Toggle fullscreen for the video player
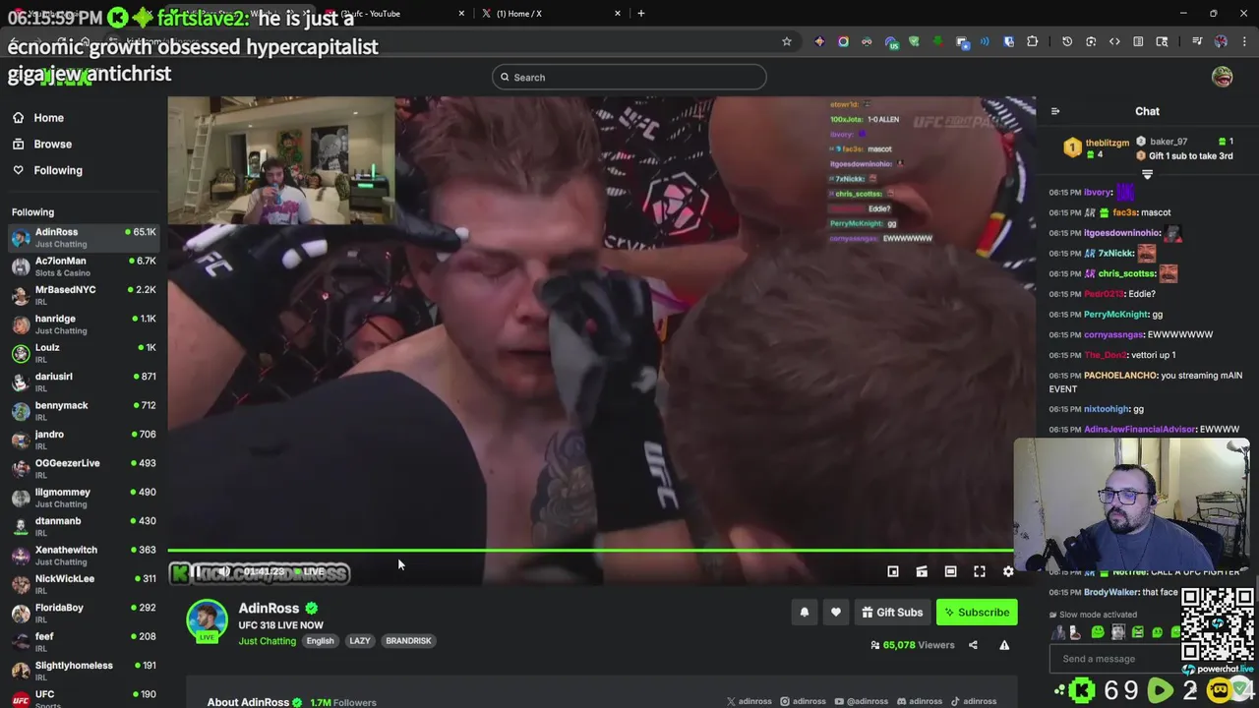This screenshot has height=708, width=1259. (x=980, y=571)
